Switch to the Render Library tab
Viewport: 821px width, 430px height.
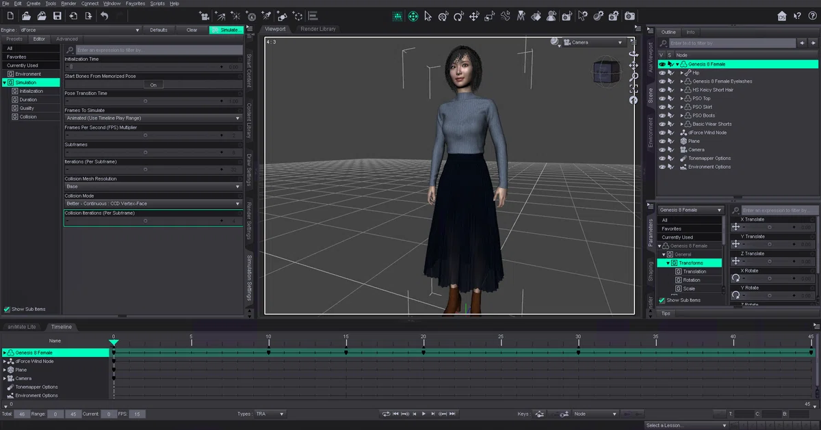(318, 29)
